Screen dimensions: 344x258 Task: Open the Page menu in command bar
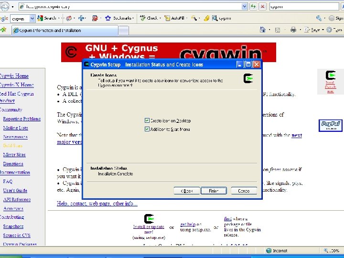point(313,30)
